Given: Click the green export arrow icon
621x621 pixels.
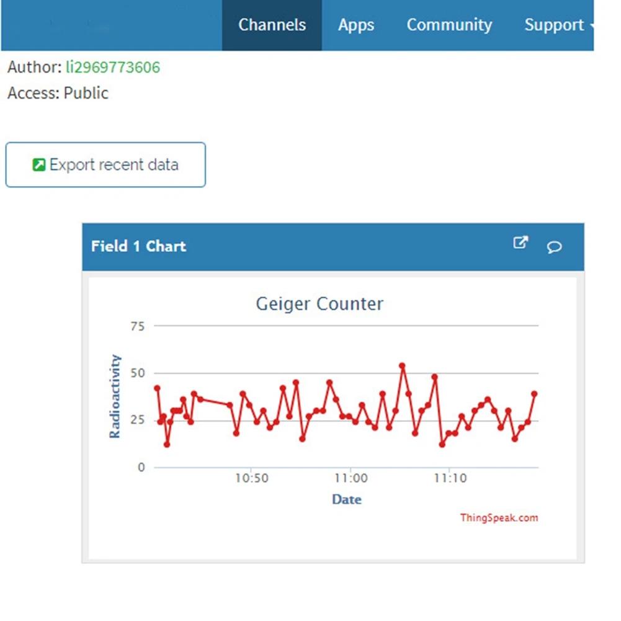Looking at the screenshot, I should coord(38,164).
